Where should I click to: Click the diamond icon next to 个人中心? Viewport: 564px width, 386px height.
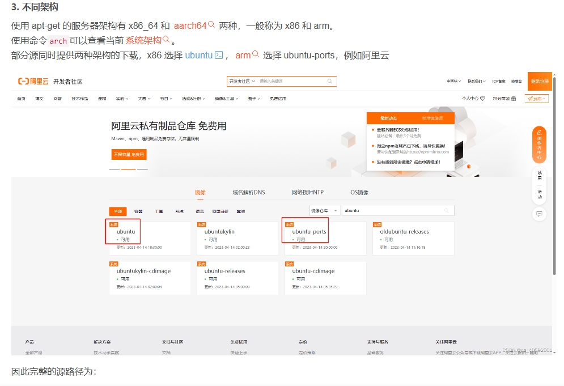[483, 99]
